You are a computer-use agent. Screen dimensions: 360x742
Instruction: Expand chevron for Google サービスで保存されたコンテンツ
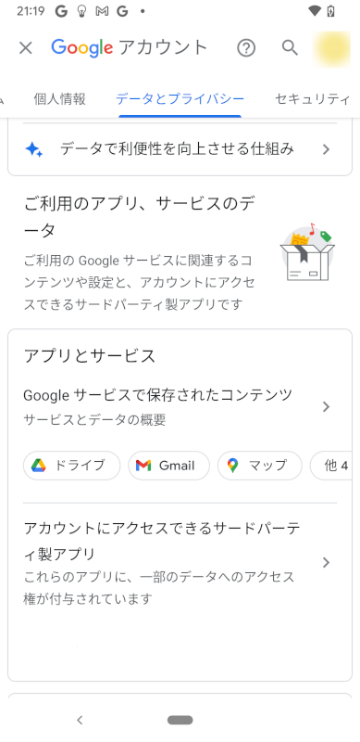(326, 406)
